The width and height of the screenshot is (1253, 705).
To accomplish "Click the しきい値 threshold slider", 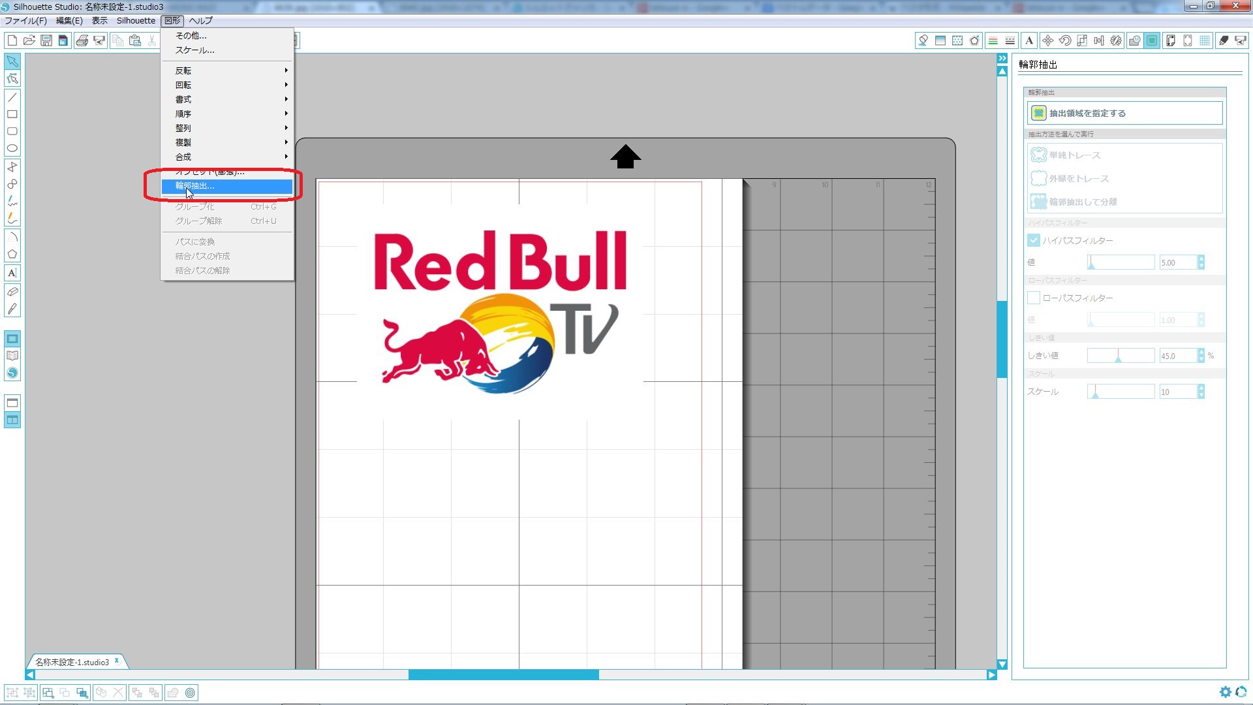I will [x=1121, y=356].
